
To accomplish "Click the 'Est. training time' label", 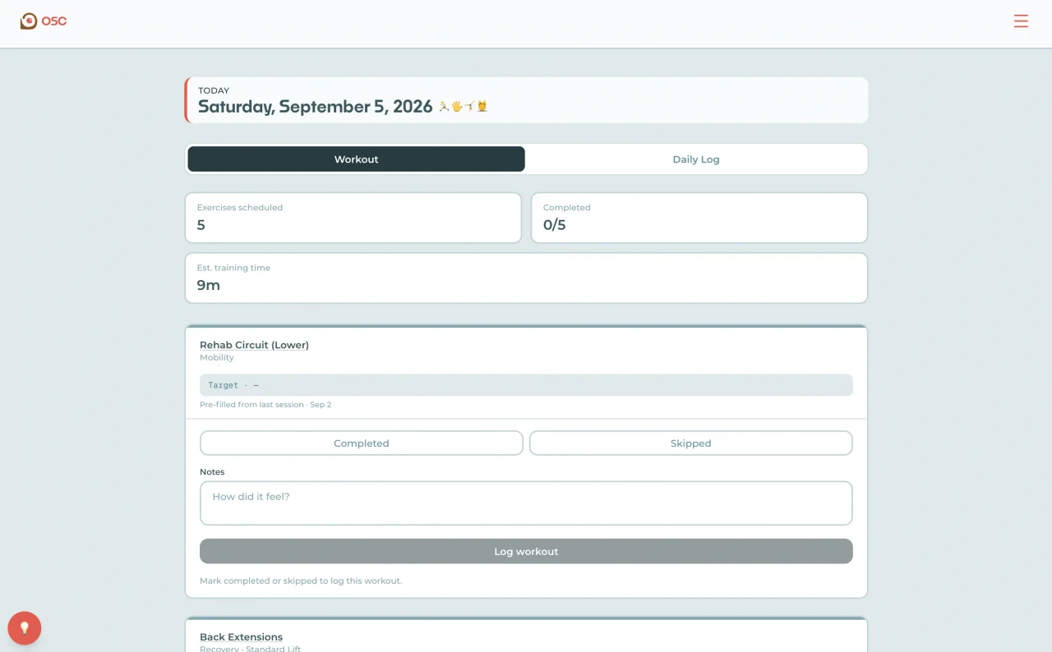I will (233, 268).
